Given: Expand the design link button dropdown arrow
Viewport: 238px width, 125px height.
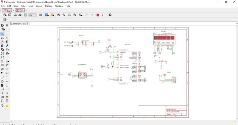Looking at the screenshot, I should coord(13,10).
